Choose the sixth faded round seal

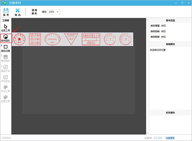point(110,39)
